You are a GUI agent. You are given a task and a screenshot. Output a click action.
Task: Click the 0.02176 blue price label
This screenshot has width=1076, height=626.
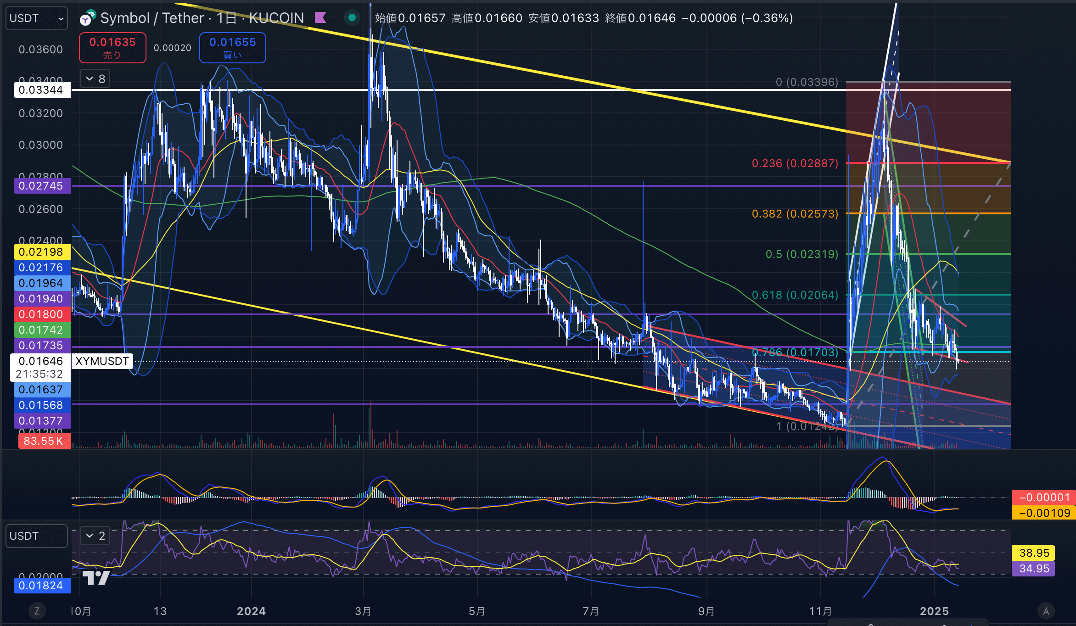42,268
